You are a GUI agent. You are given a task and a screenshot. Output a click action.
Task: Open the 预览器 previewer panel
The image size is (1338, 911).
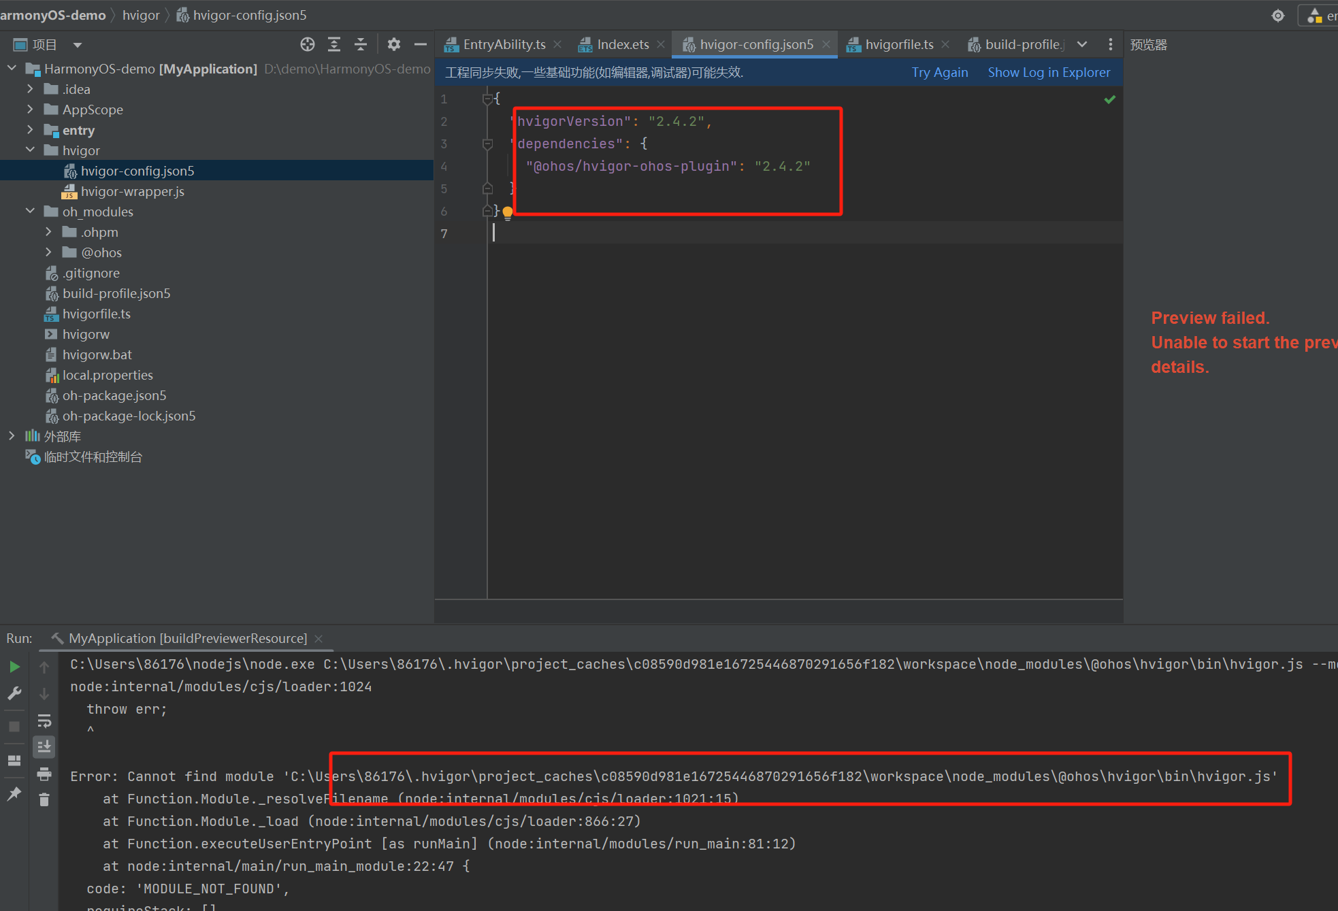click(x=1149, y=45)
